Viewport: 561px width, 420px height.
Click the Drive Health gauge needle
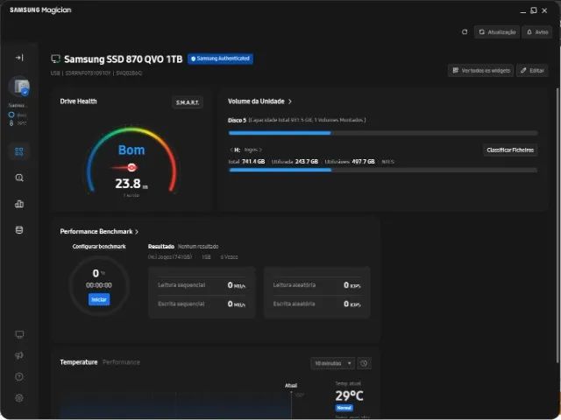124,167
